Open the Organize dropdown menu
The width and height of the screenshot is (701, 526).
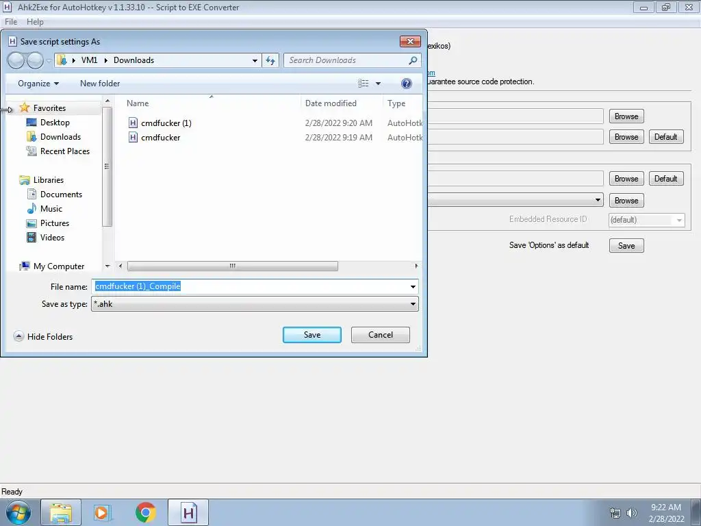(38, 84)
